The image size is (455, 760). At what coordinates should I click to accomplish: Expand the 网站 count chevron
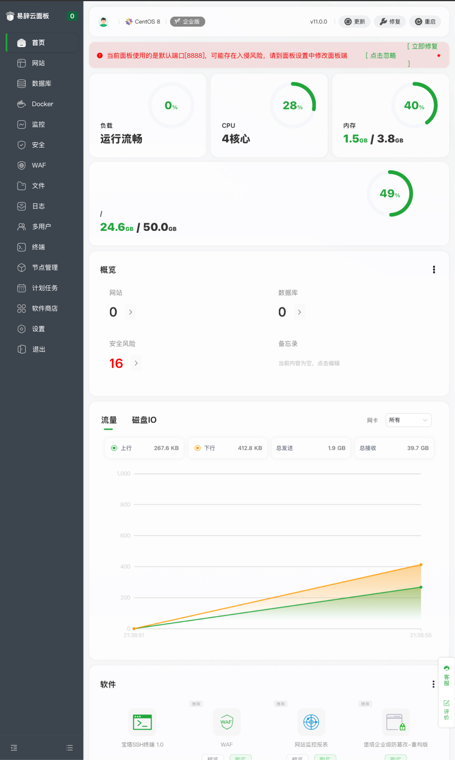(130, 312)
